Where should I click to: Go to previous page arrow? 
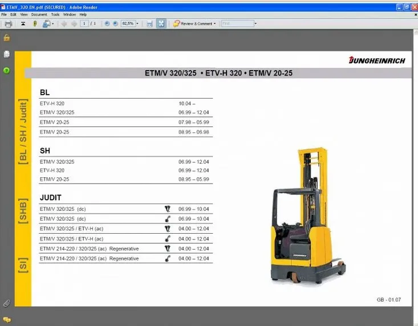[64, 24]
